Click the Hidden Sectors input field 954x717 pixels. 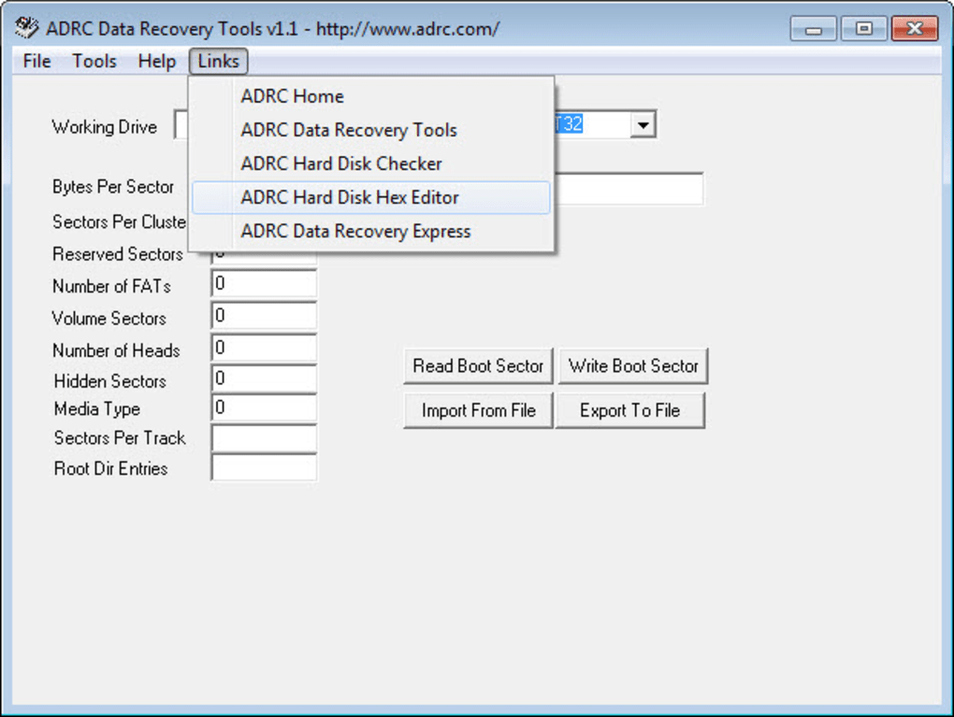click(264, 379)
